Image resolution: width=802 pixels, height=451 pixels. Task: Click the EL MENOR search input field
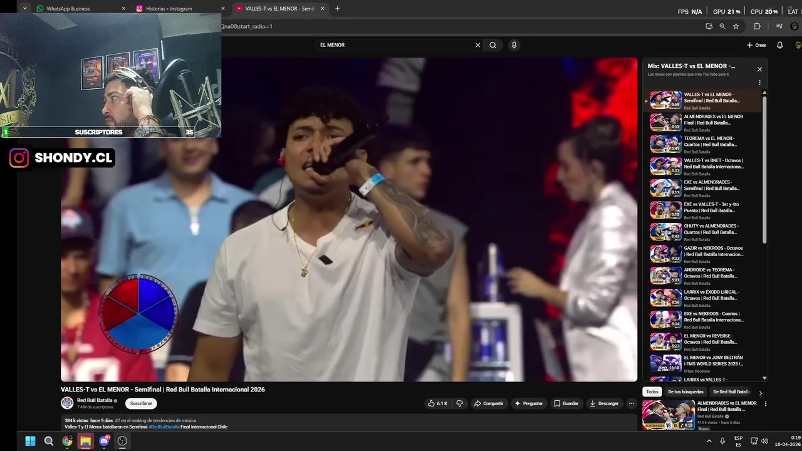click(x=395, y=45)
